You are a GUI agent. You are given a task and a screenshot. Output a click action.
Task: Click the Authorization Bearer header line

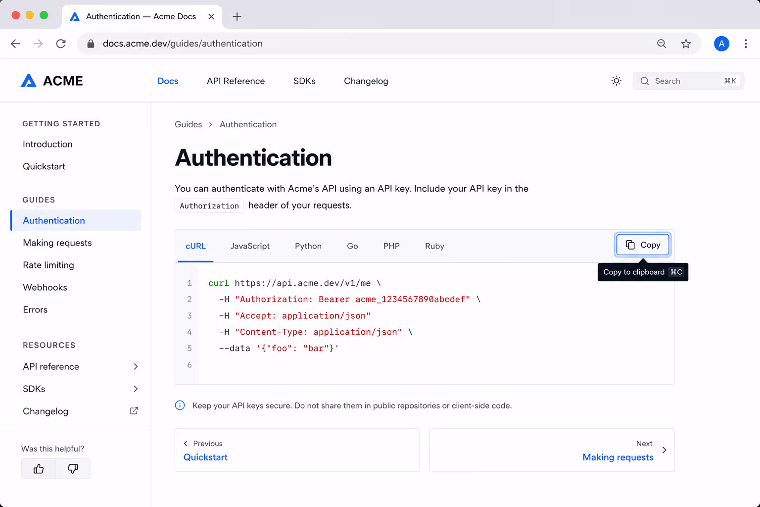pos(350,300)
